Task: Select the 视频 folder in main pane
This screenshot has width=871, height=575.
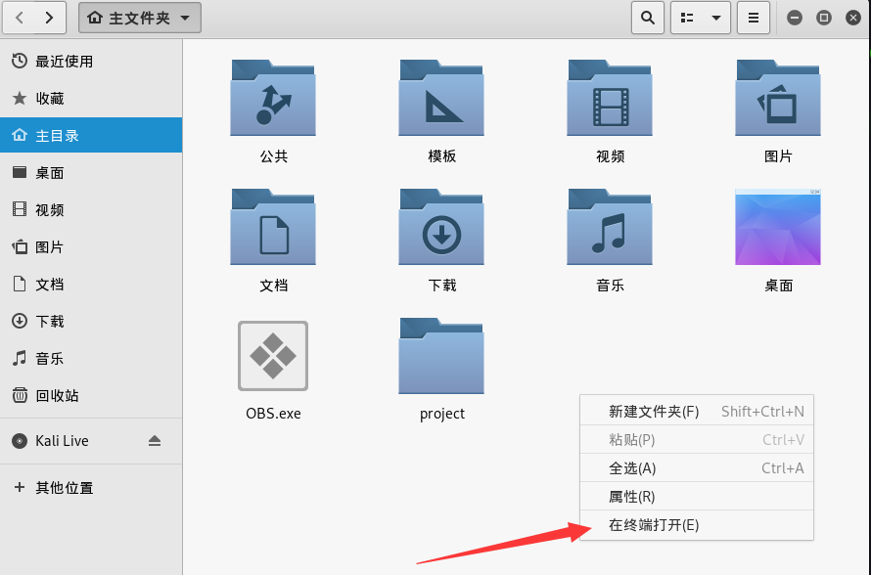Action: tap(610, 98)
